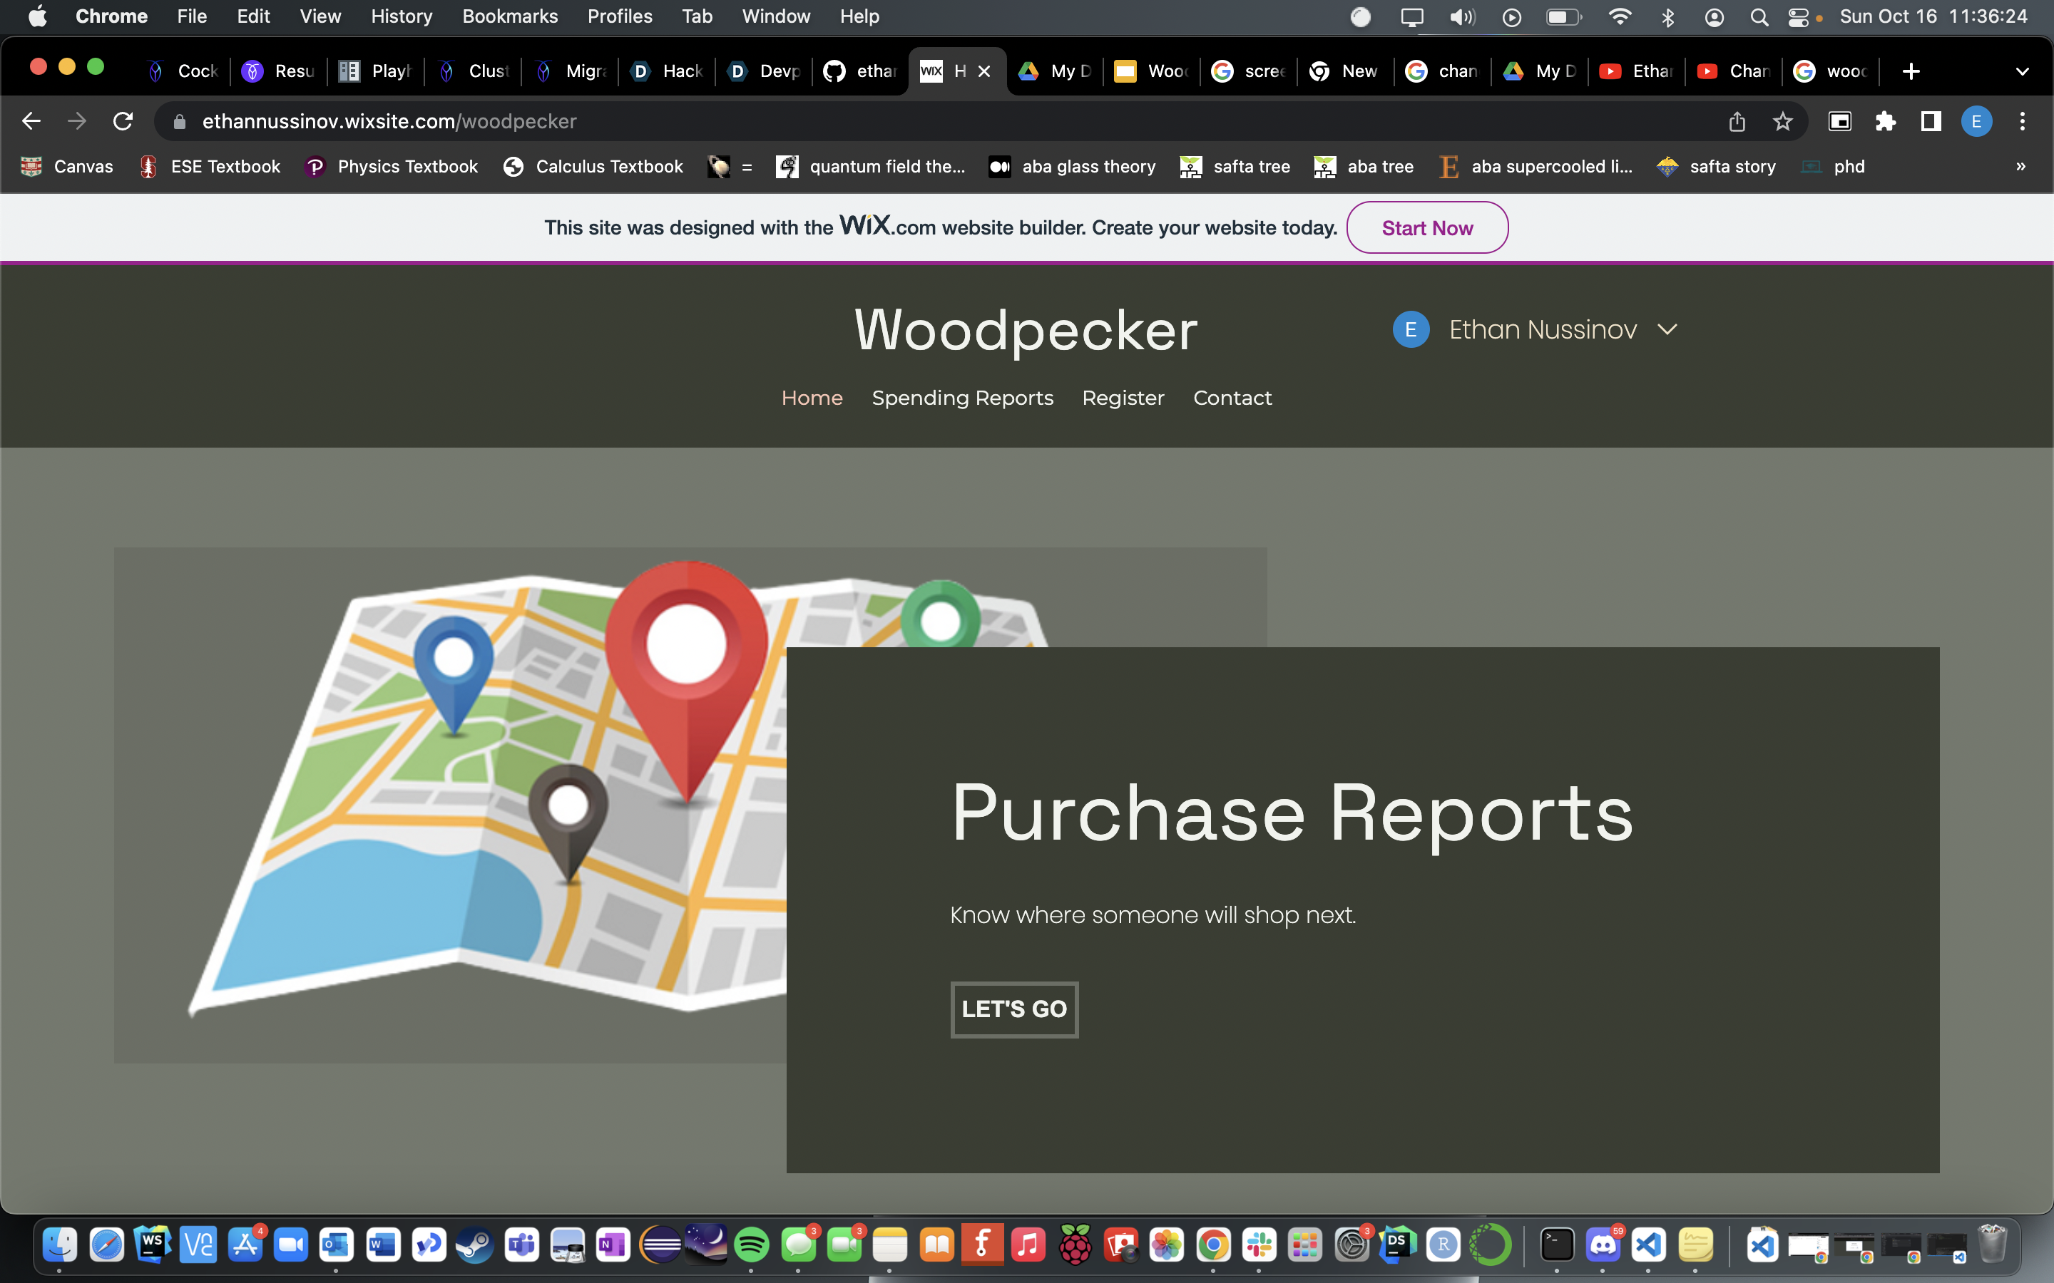Click the browser reload icon
The width and height of the screenshot is (2054, 1283).
coord(123,121)
